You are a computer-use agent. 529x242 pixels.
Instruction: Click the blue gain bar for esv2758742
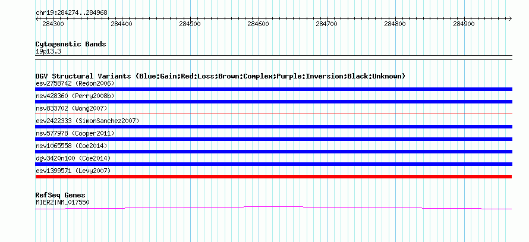(x=273, y=89)
